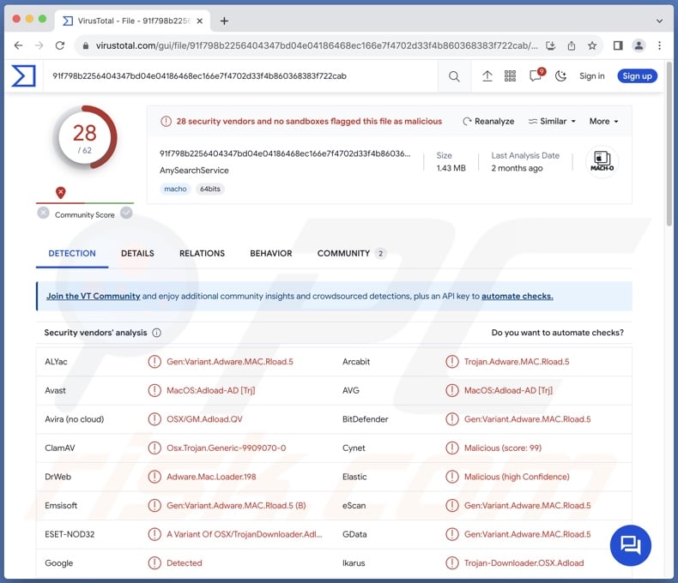Click the Sign in link

(x=592, y=76)
